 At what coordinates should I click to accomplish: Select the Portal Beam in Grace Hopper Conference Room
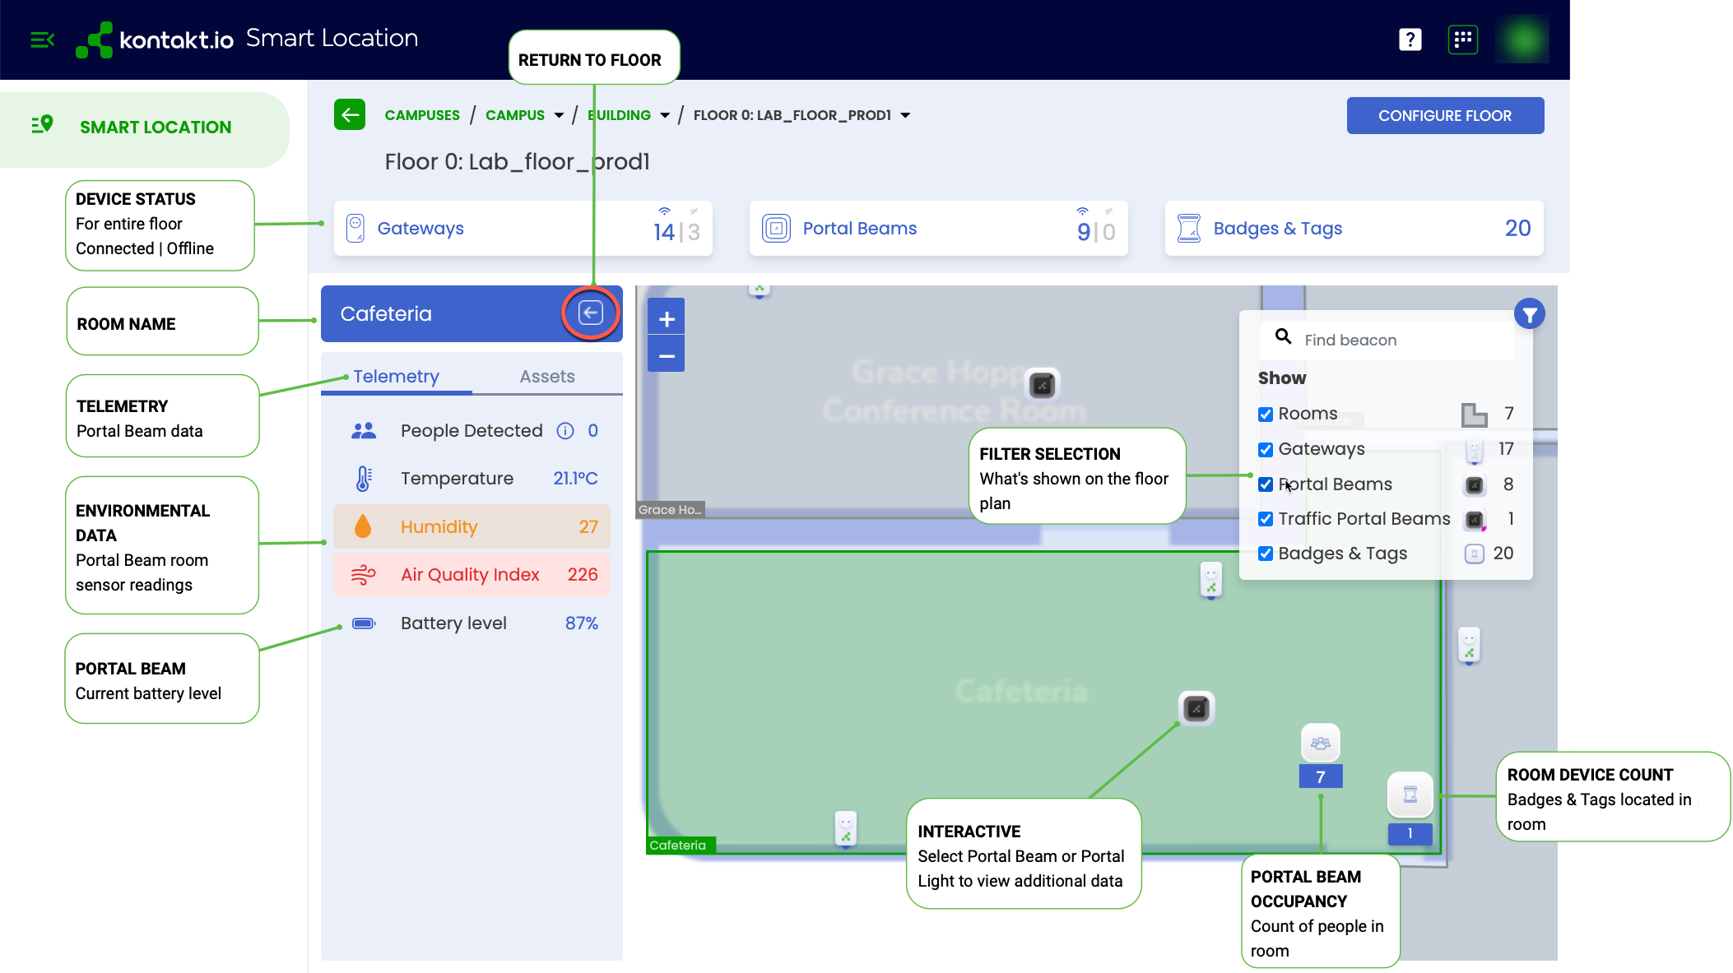click(x=1042, y=384)
